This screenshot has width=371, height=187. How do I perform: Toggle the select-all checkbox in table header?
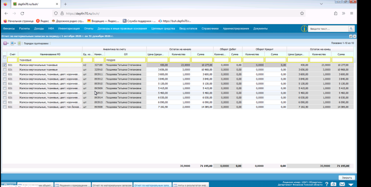4,57
